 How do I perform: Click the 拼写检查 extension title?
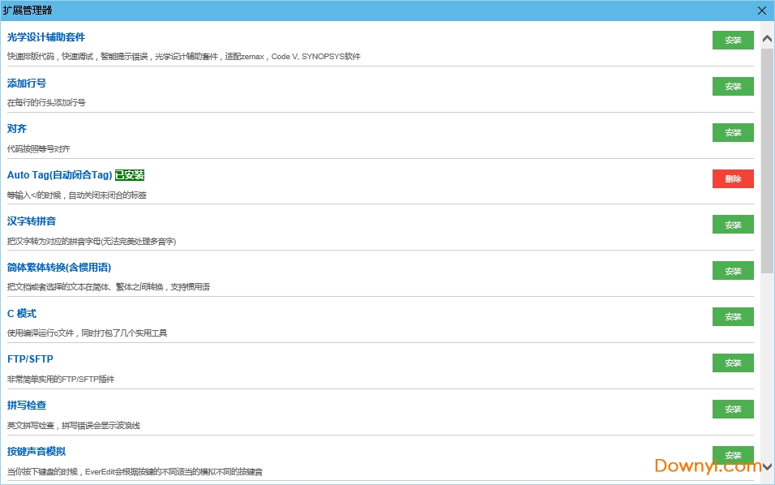27,406
